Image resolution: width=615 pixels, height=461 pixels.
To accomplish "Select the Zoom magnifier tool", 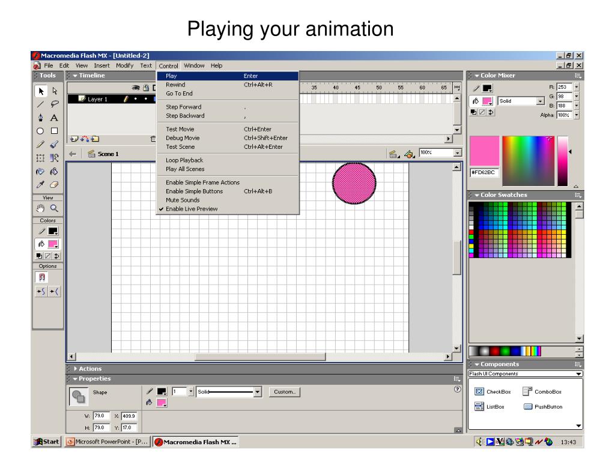I will 55,208.
